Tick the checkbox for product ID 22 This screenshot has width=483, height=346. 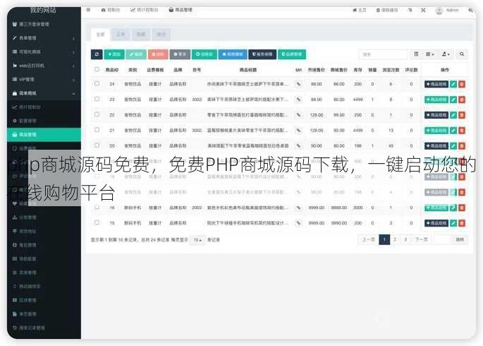97,114
